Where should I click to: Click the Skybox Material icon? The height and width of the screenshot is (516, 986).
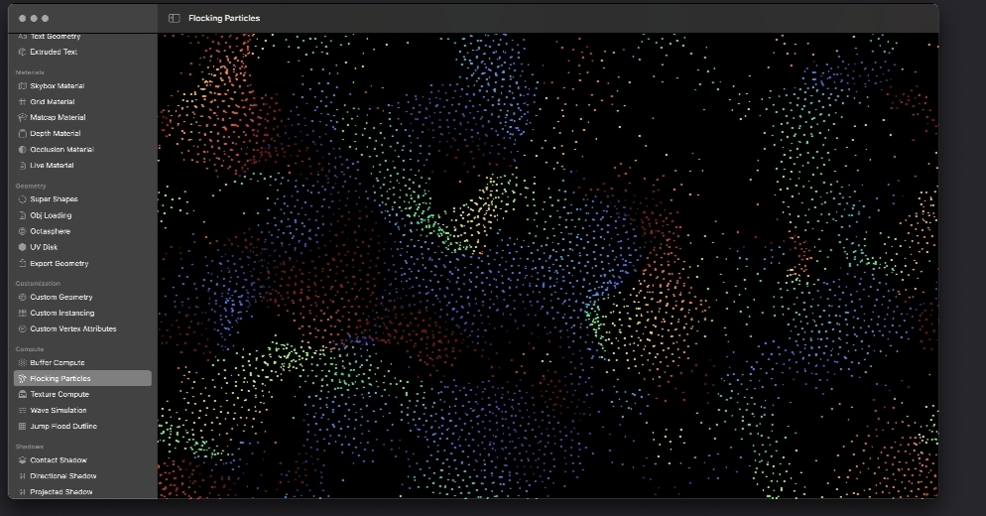coord(22,86)
